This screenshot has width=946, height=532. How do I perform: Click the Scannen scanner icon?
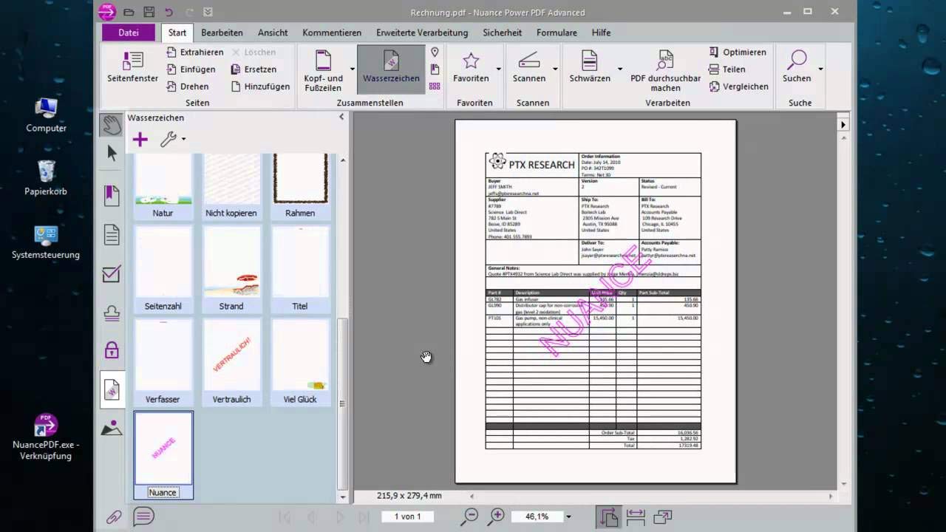[x=529, y=61]
